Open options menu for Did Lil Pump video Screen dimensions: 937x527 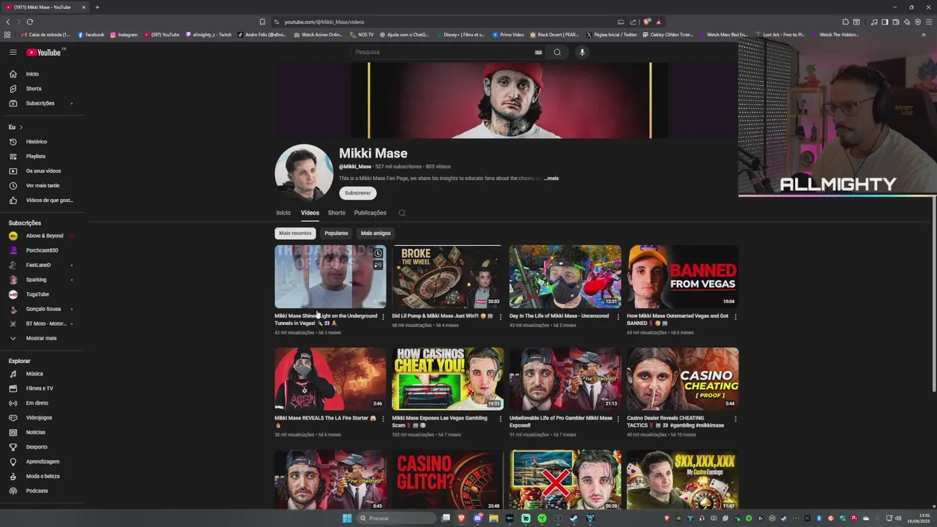[x=501, y=317]
